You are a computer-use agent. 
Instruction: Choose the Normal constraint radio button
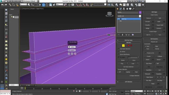coord(154,49)
